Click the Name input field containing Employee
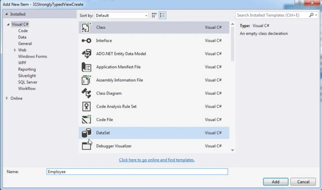The image size is (322, 190). click(x=137, y=172)
